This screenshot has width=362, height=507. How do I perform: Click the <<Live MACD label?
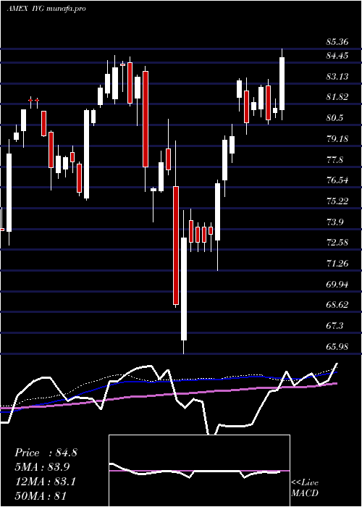tap(305, 488)
